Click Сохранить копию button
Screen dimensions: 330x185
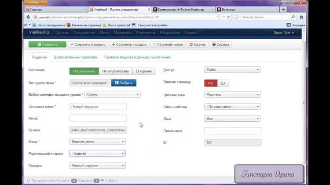point(168,44)
